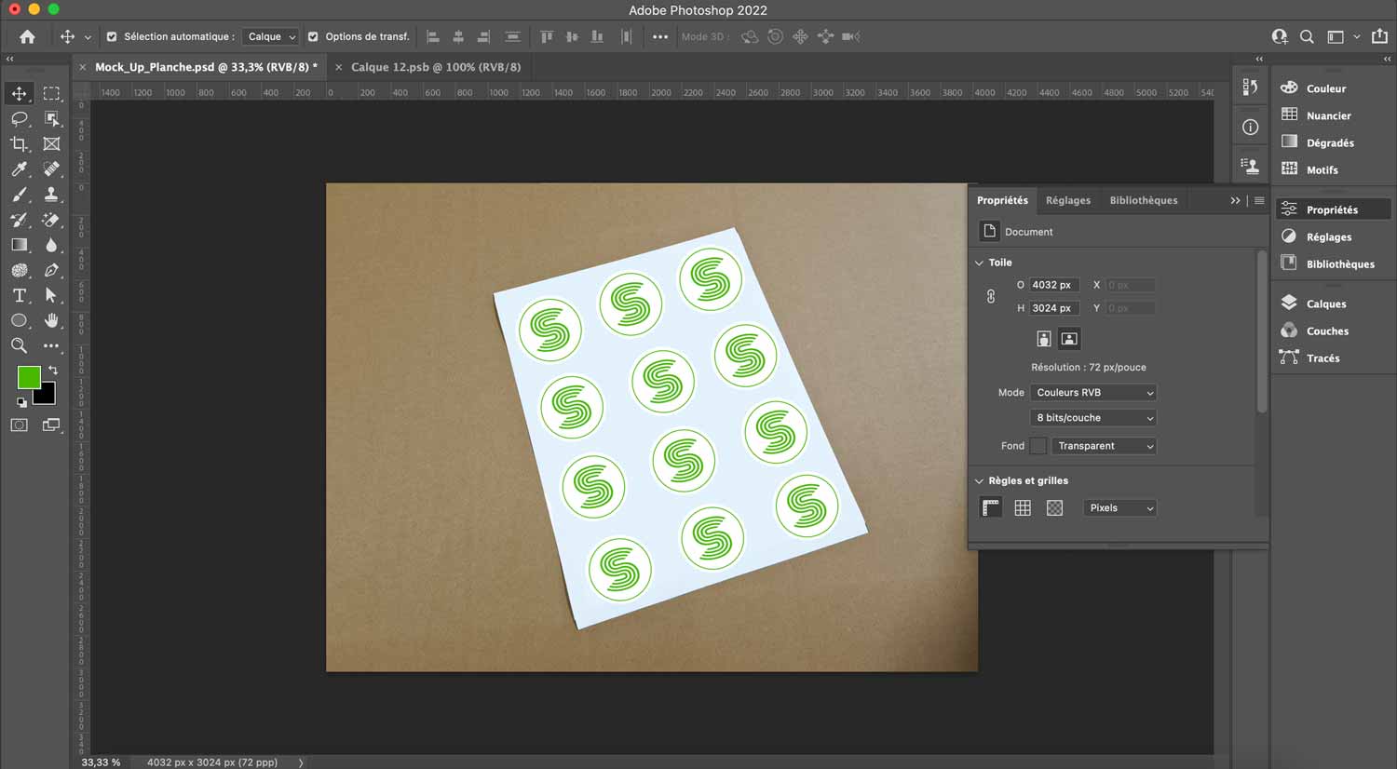Select the Zoom tool
The image size is (1397, 769).
19,344
